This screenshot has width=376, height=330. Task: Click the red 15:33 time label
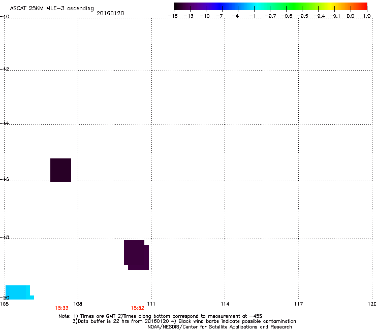click(x=61, y=308)
